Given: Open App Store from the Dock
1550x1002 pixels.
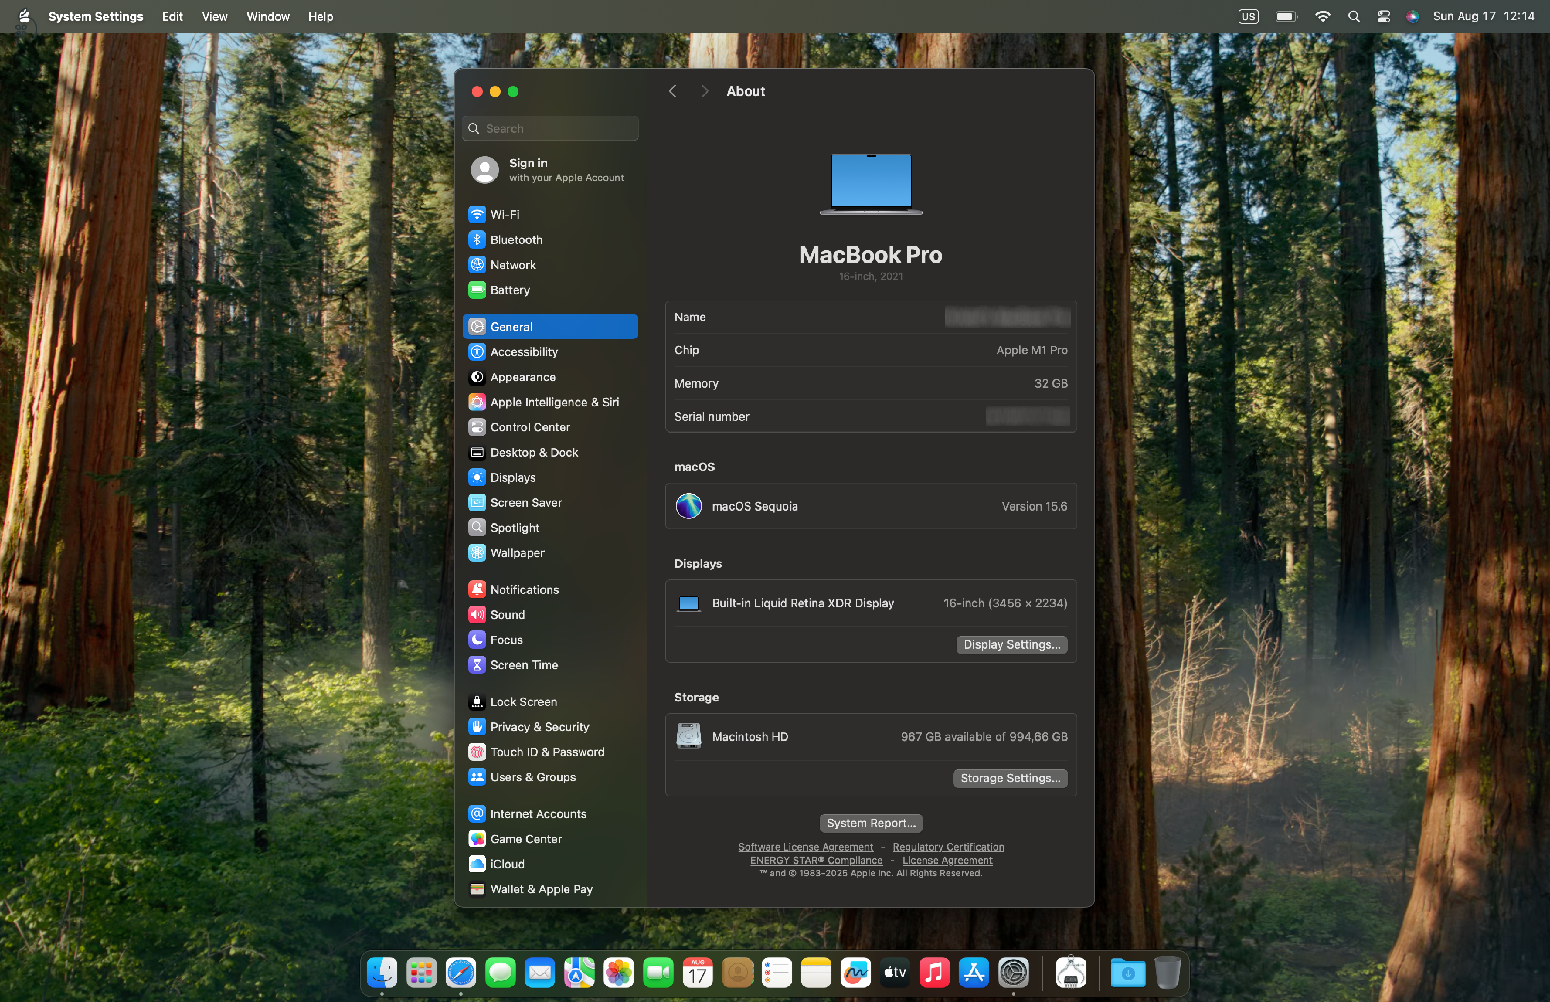Looking at the screenshot, I should (974, 973).
